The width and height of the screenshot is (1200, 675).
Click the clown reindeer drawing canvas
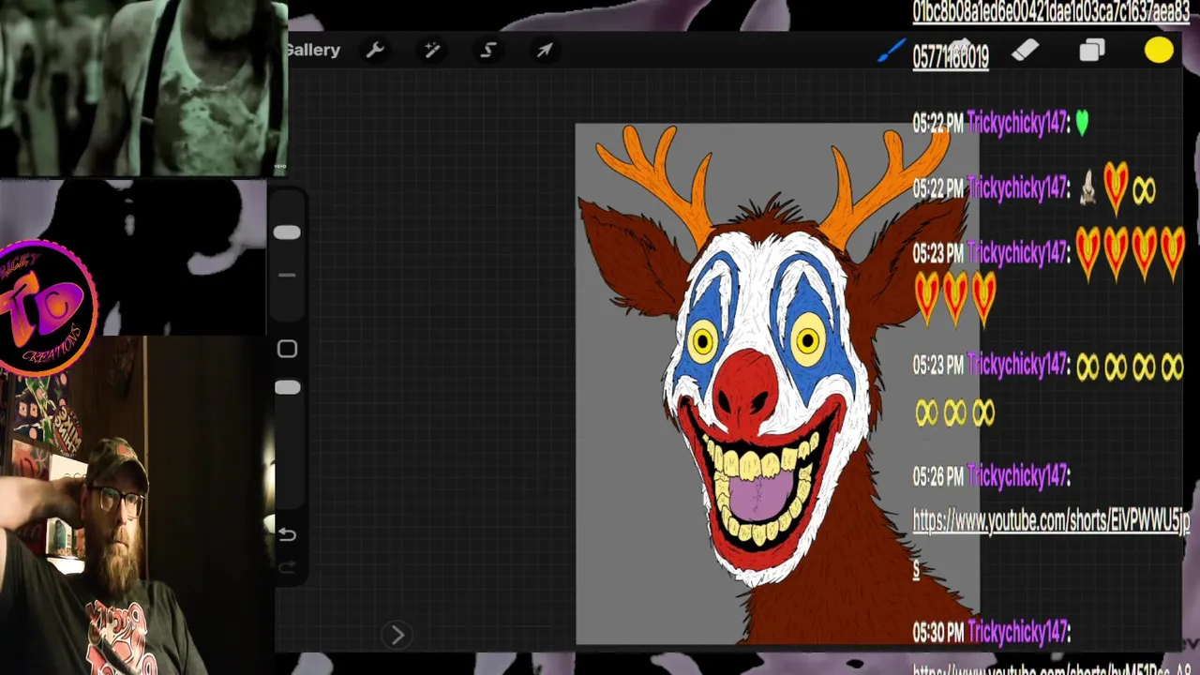pyautogui.click(x=777, y=384)
